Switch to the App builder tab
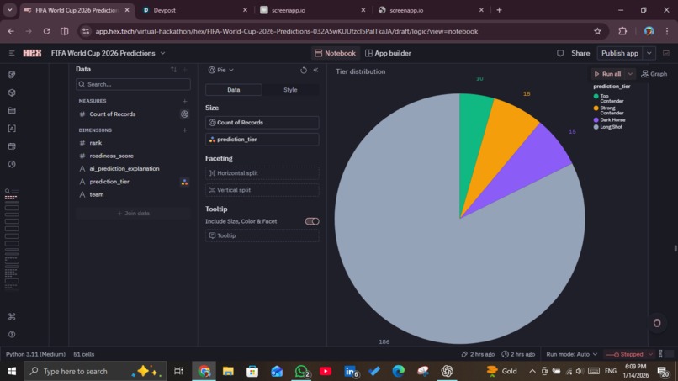678x381 pixels. tap(388, 53)
